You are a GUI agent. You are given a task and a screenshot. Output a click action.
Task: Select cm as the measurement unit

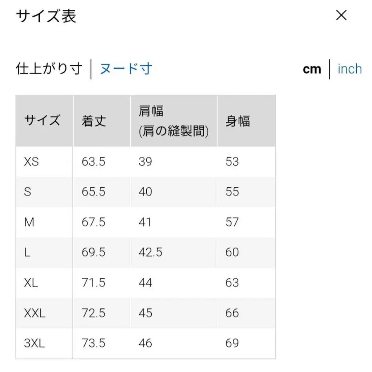[312, 69]
